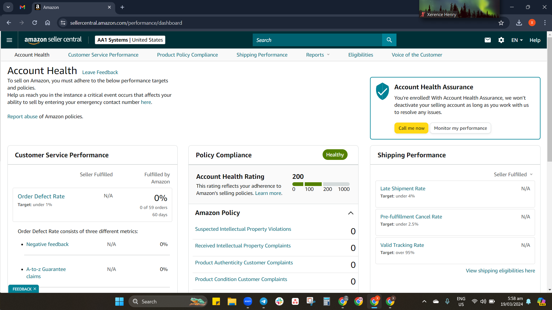The height and width of the screenshot is (310, 552).
Task: Open the A-to-z Guarantee claims link
Action: coord(46,273)
